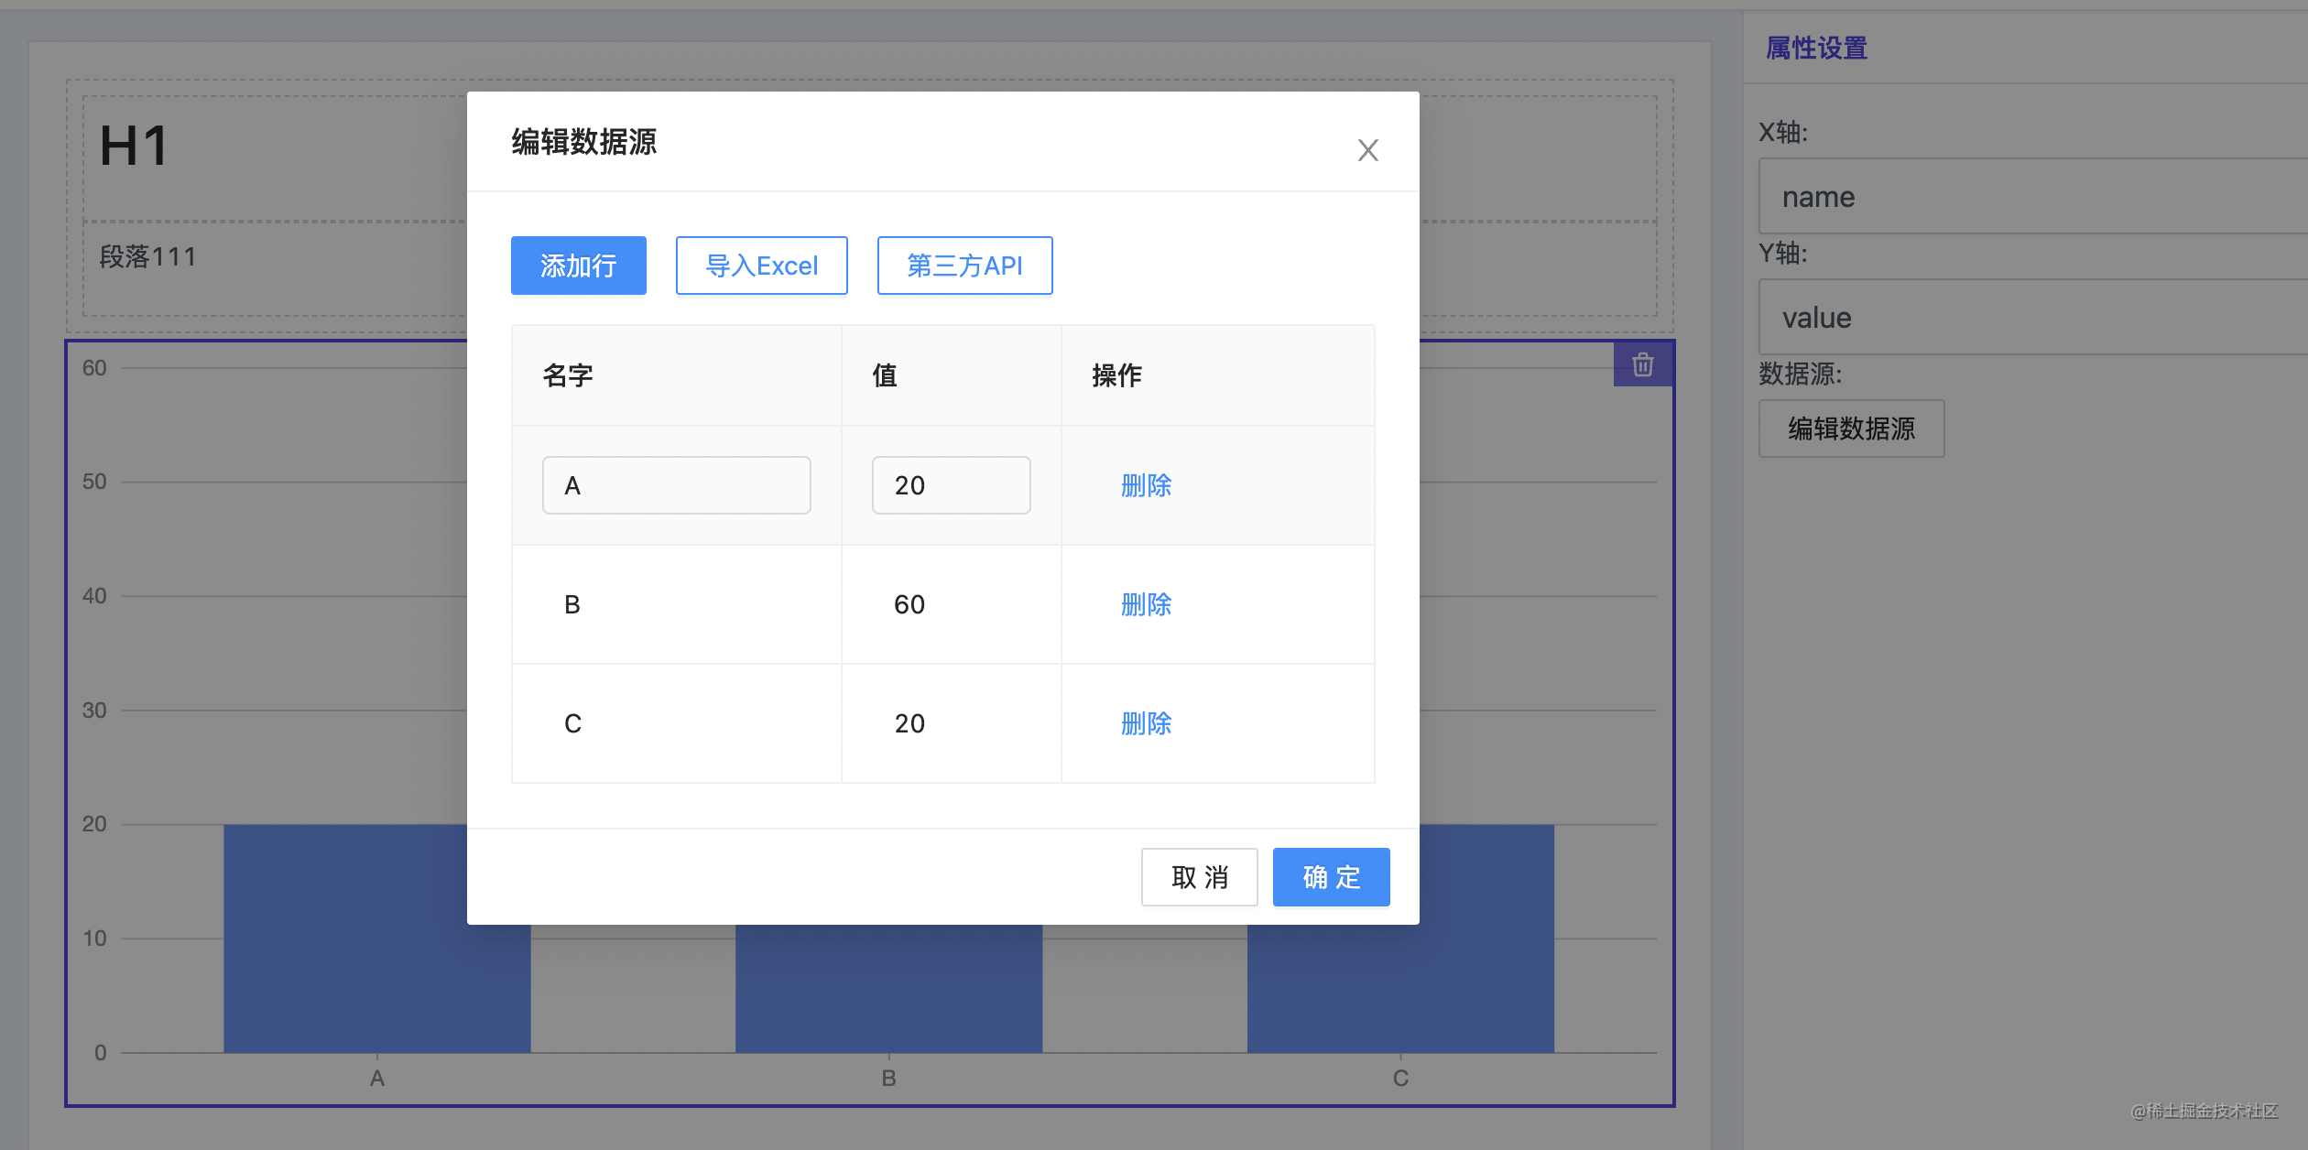Click the 添加行 button
2308x1150 pixels.
pyautogui.click(x=578, y=266)
